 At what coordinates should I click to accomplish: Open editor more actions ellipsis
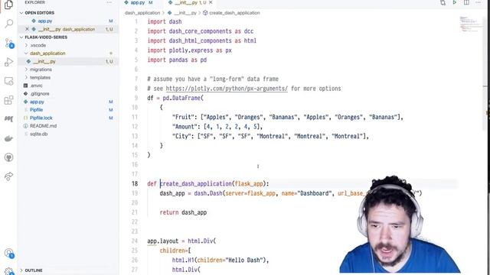click(x=478, y=2)
